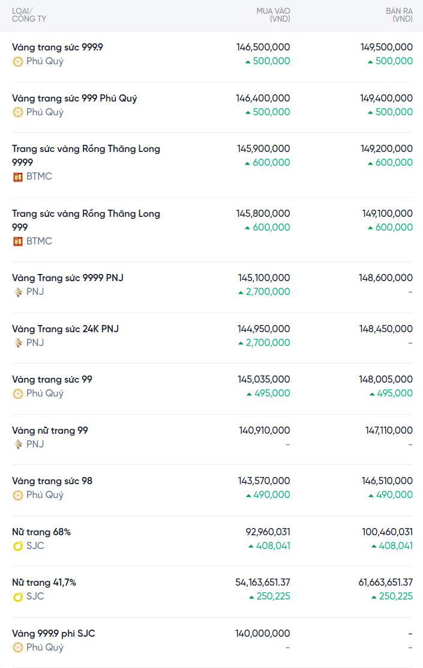The image size is (423, 668).
Task: Click the LOẠI/CÔNG TY column header
Action: point(29,15)
